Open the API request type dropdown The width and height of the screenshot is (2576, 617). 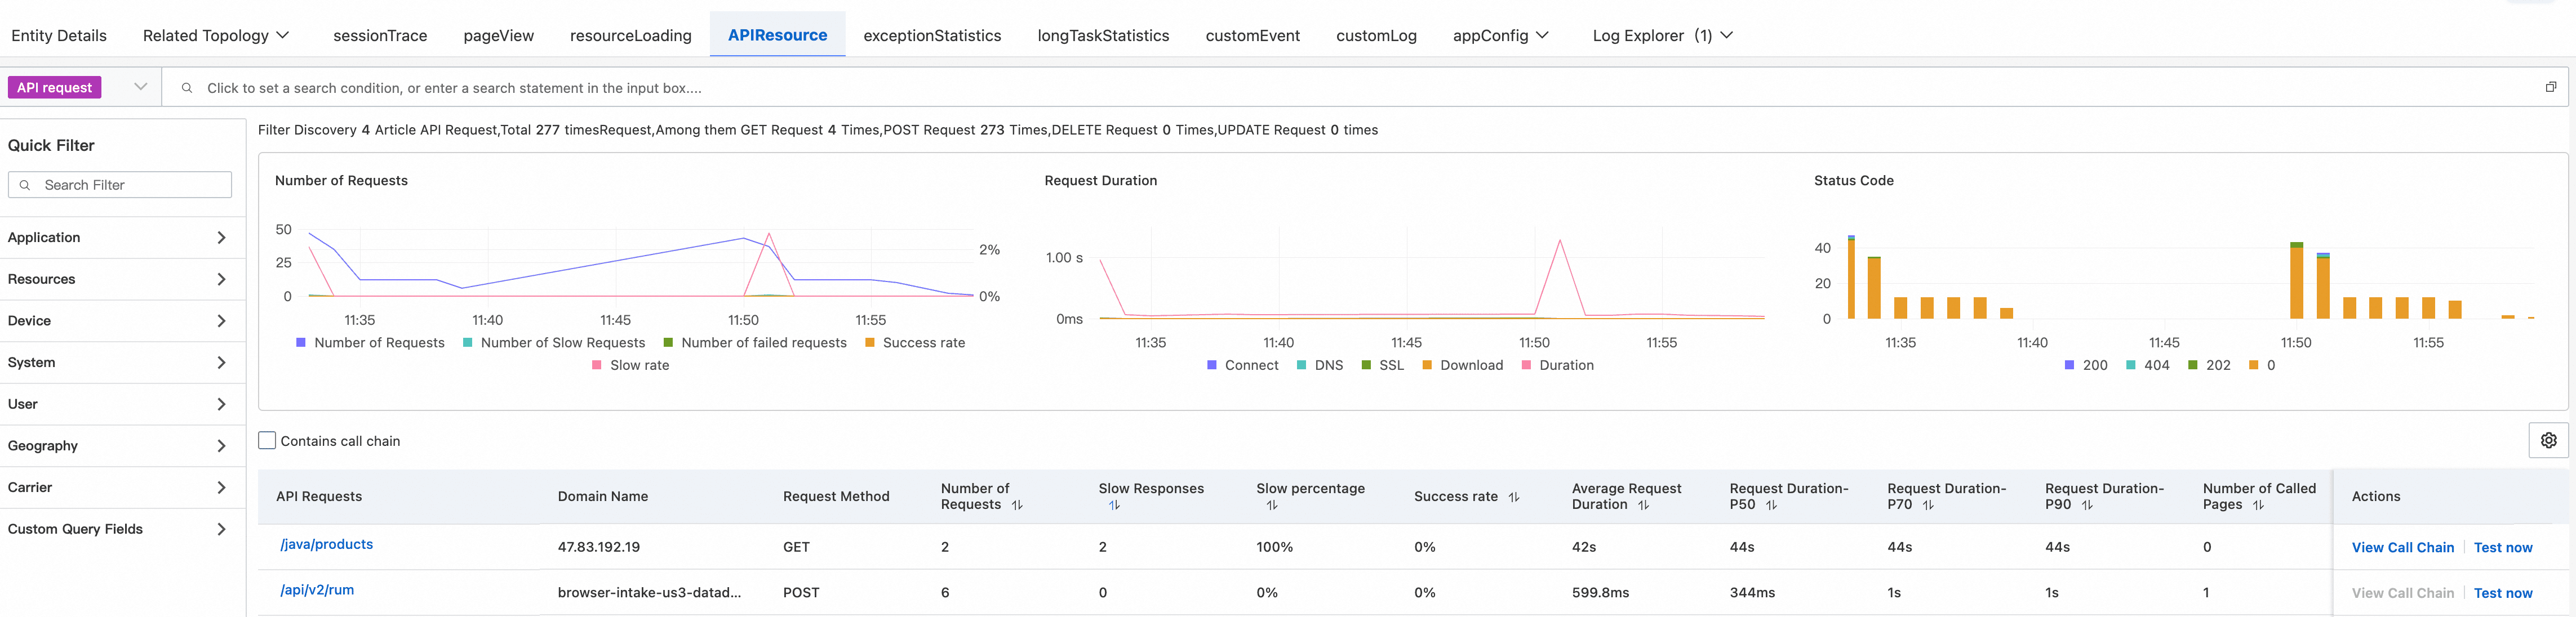point(140,87)
